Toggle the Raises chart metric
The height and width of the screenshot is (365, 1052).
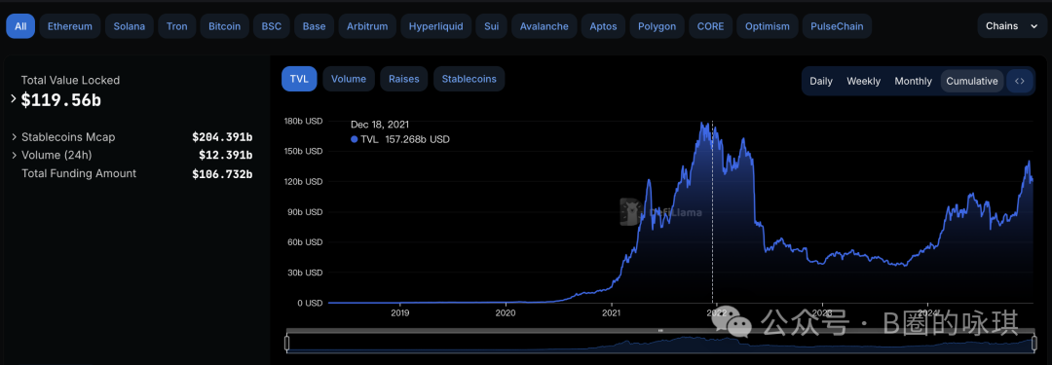point(403,79)
